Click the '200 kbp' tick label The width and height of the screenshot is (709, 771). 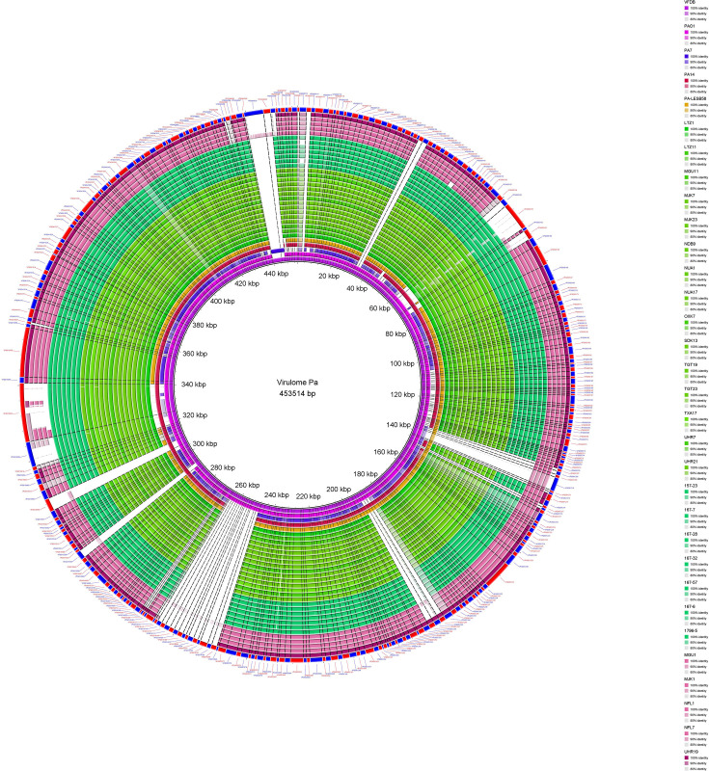pos(339,490)
